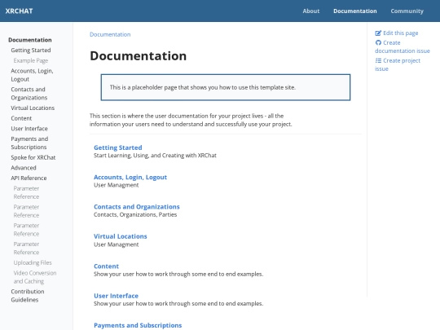Open Getting Started in the sidebar

click(x=31, y=51)
